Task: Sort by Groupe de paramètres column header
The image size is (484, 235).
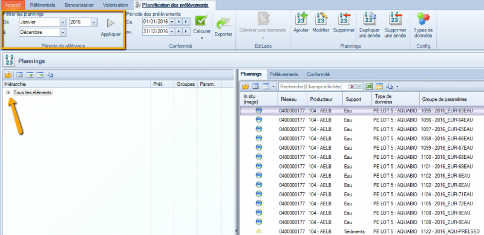Action: pos(451,99)
